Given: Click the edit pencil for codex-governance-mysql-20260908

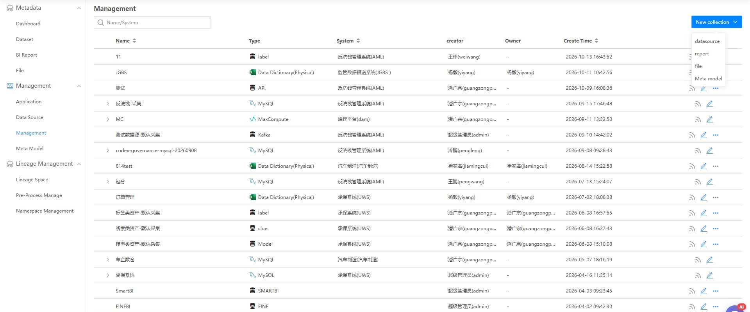Looking at the screenshot, I should click(710, 151).
